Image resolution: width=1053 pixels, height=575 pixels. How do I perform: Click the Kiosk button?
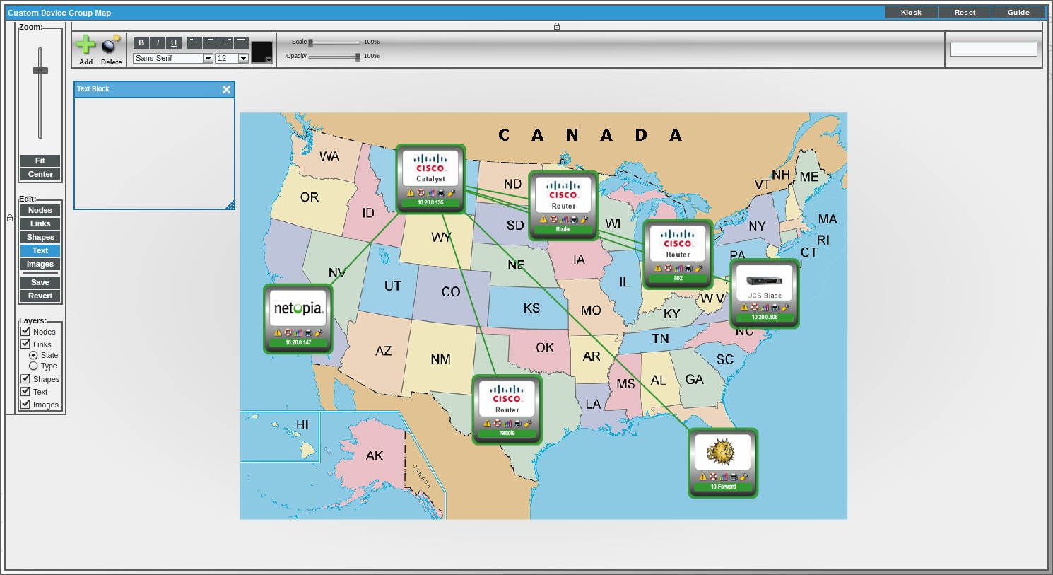tap(911, 12)
